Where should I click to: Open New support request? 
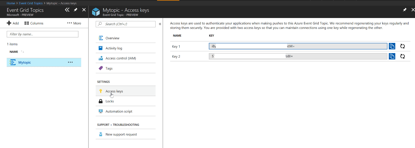[125, 134]
